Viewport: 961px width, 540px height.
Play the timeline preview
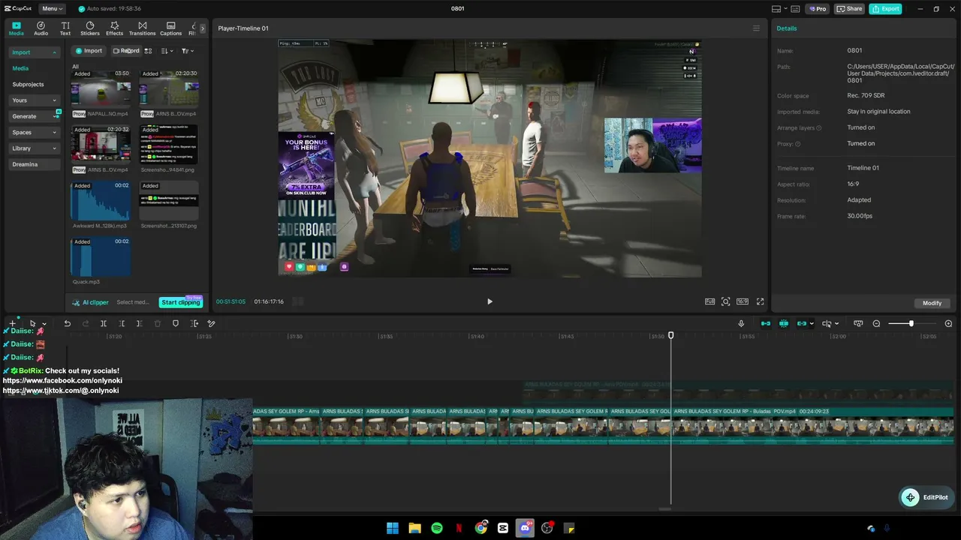pyautogui.click(x=490, y=301)
